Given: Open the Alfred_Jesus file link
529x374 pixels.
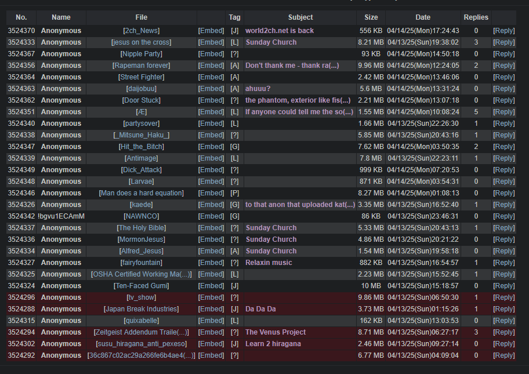Looking at the screenshot, I should tap(142, 251).
